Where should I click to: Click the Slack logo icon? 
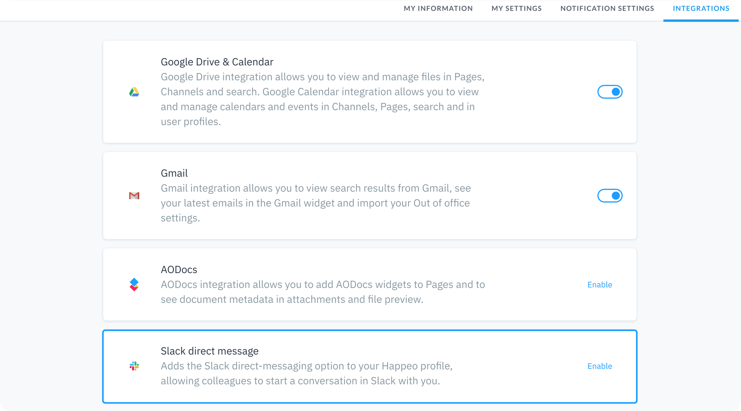(x=134, y=366)
